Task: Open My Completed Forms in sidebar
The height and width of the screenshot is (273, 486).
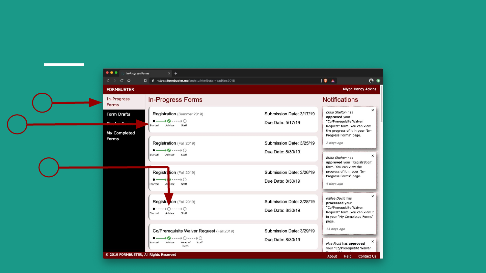Action: [124, 136]
